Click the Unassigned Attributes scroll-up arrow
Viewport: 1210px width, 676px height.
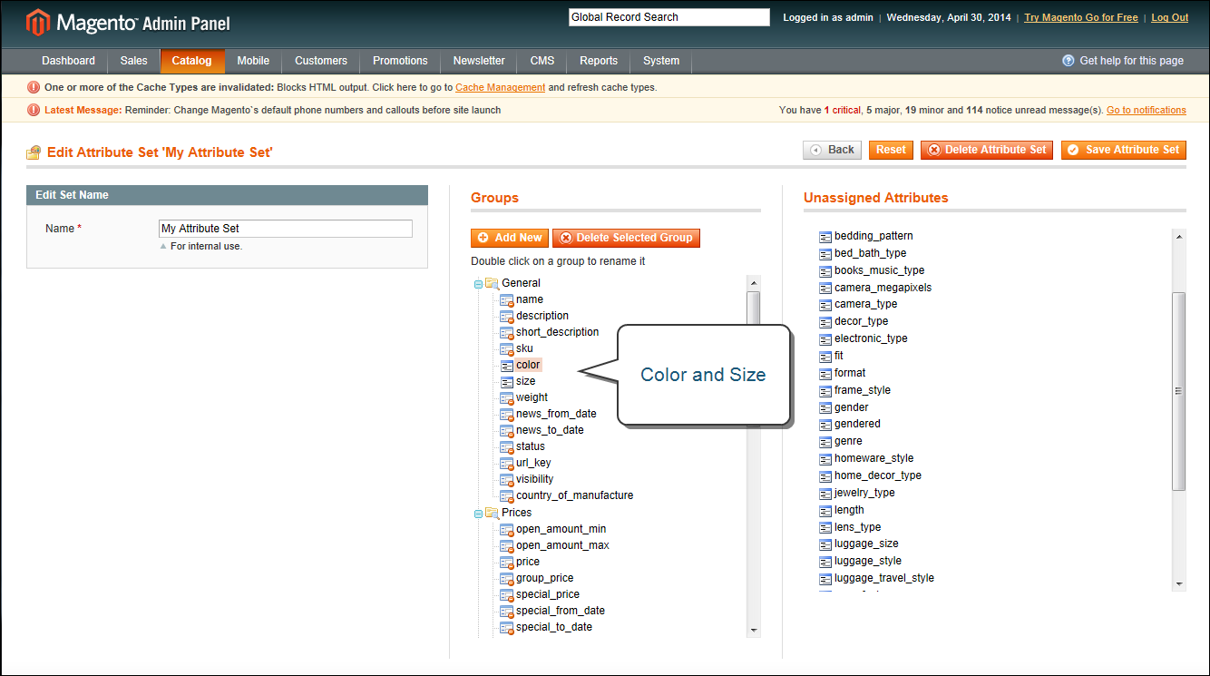point(1179,236)
